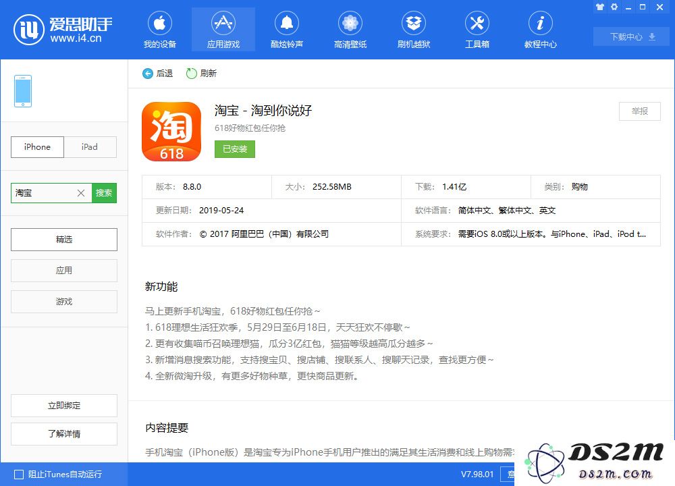Click changelog line 4 about 全新微淘升级
Image resolution: width=675 pixels, height=486 pixels.
pos(252,376)
